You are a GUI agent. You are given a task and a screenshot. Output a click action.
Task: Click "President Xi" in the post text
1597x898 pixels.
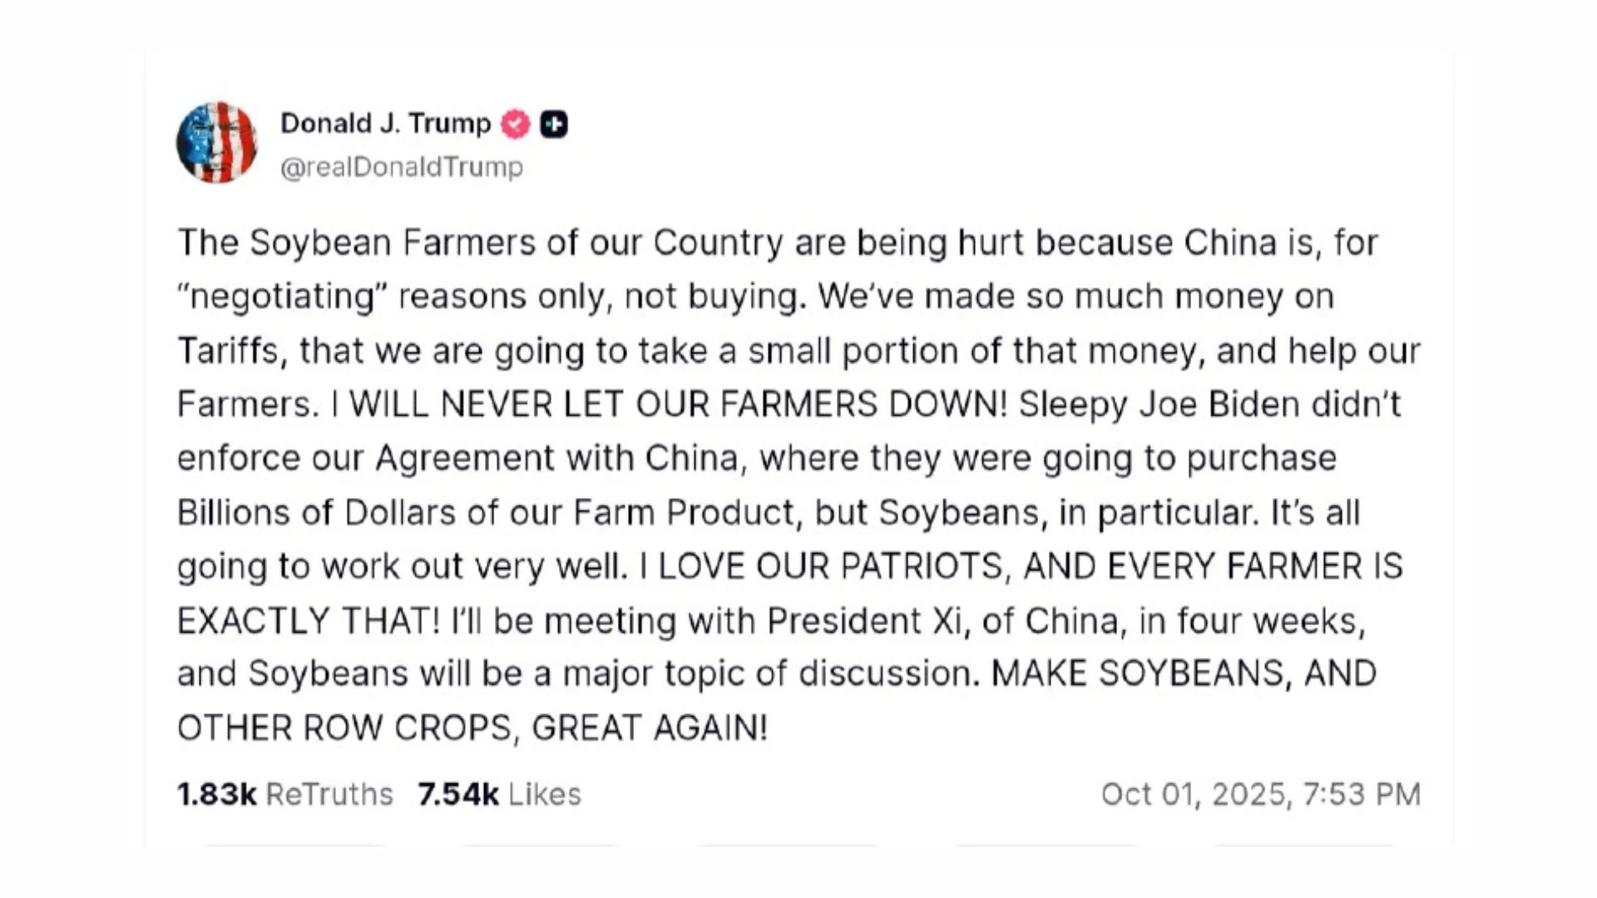864,620
